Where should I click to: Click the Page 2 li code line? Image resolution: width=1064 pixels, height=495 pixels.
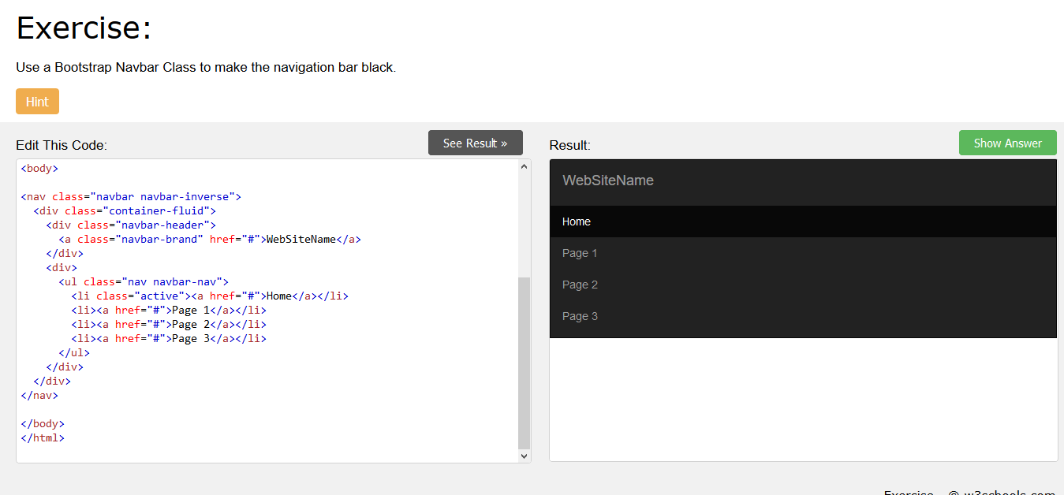click(x=169, y=324)
